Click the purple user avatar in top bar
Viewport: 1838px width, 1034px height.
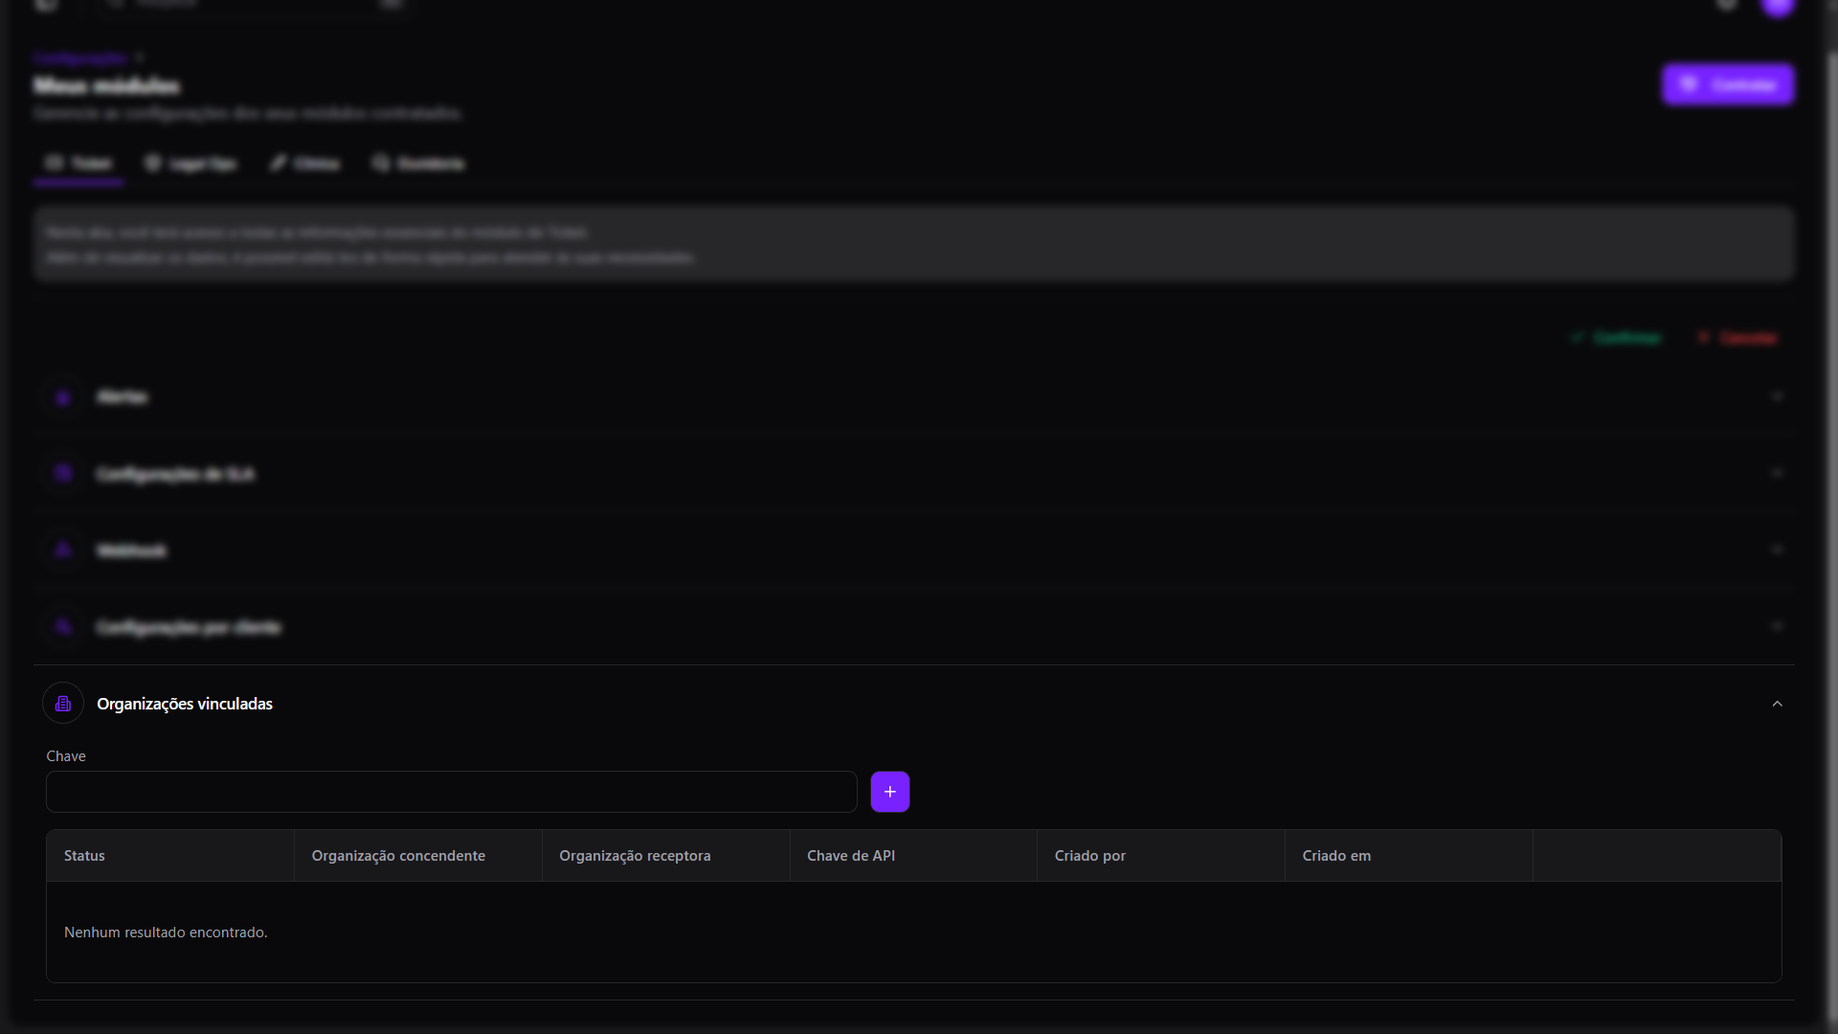pos(1778,6)
